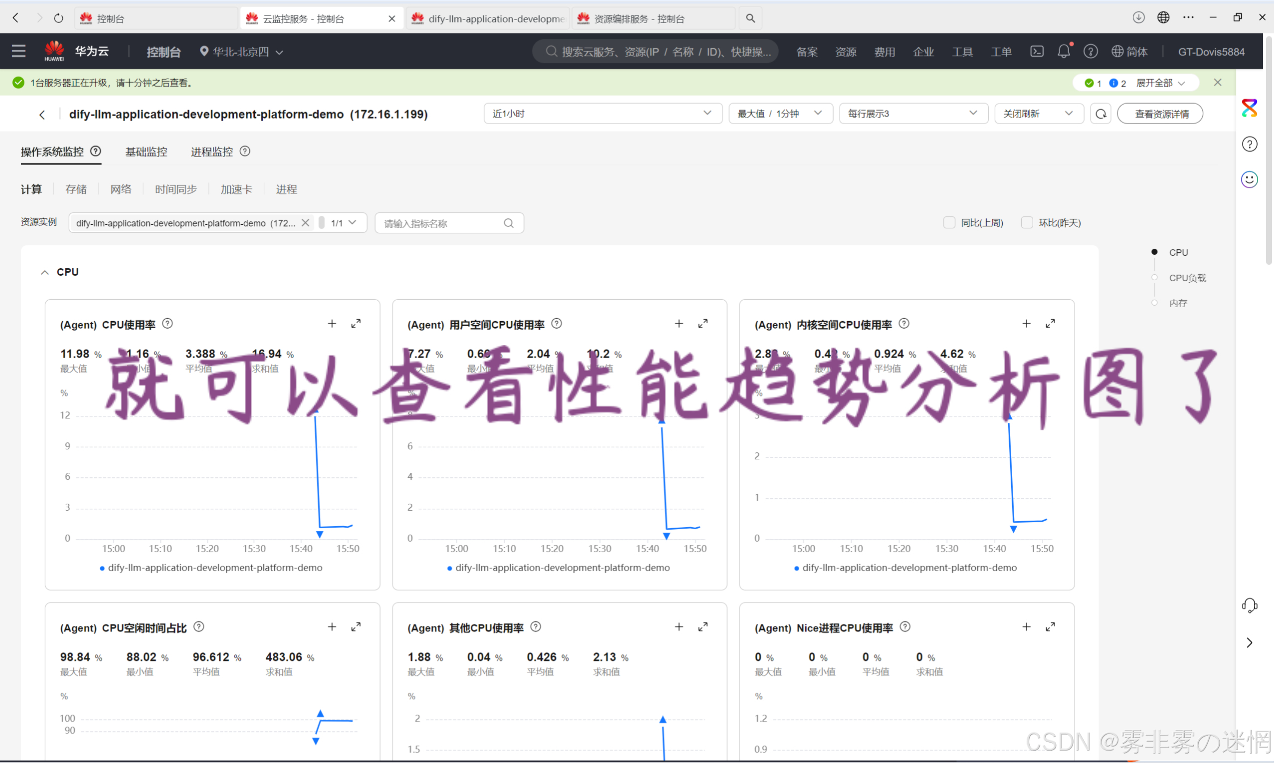Open the 每行展示3 layout dropdown
The height and width of the screenshot is (763, 1274).
pyautogui.click(x=913, y=114)
